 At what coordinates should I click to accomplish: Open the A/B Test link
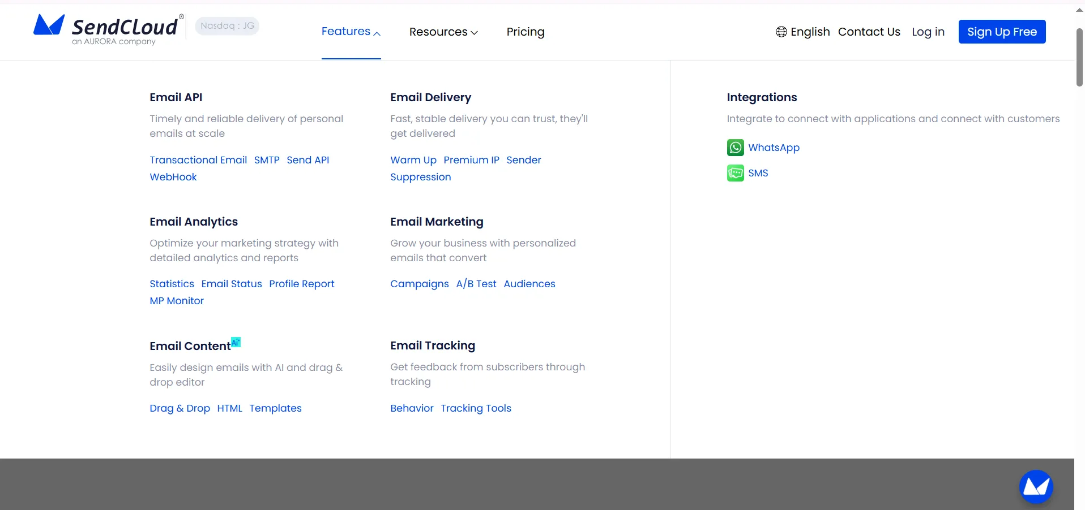476,284
